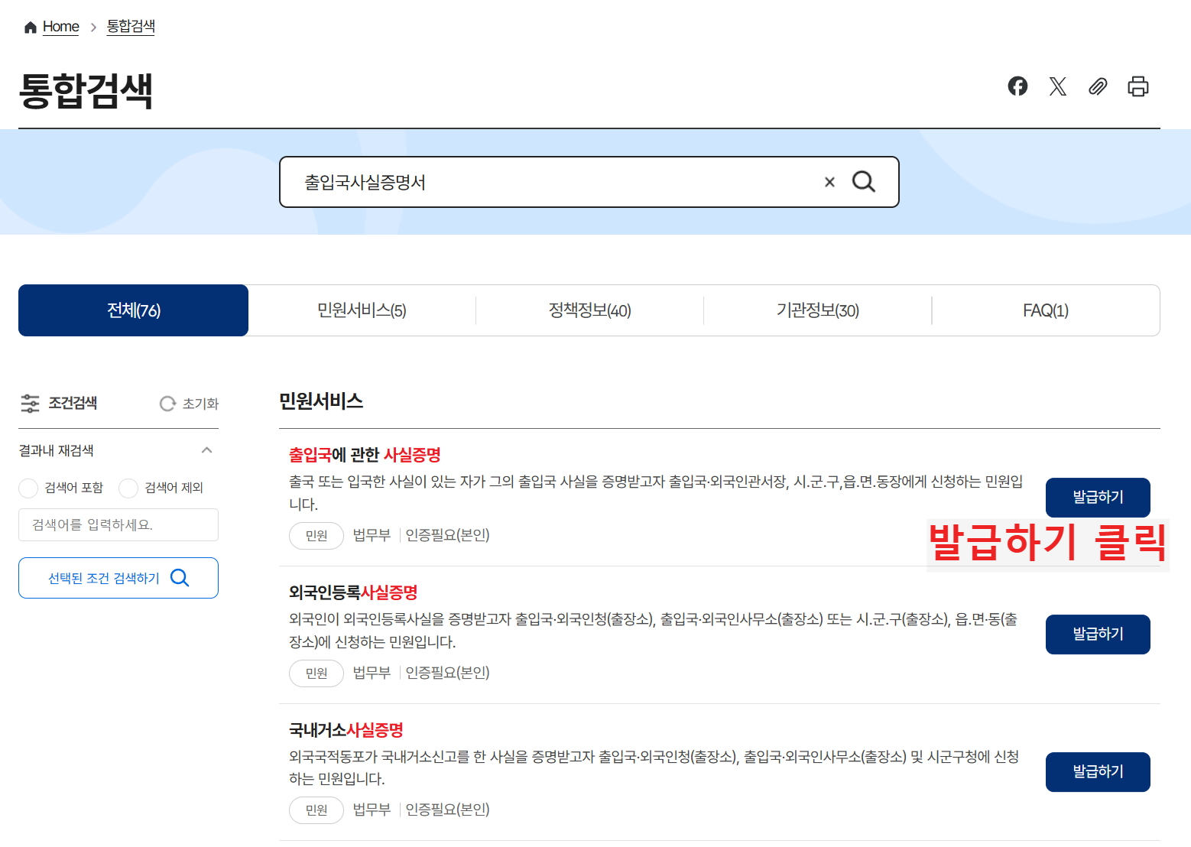1191x847 pixels.
Task: Print page using printer icon
Action: [x=1138, y=86]
